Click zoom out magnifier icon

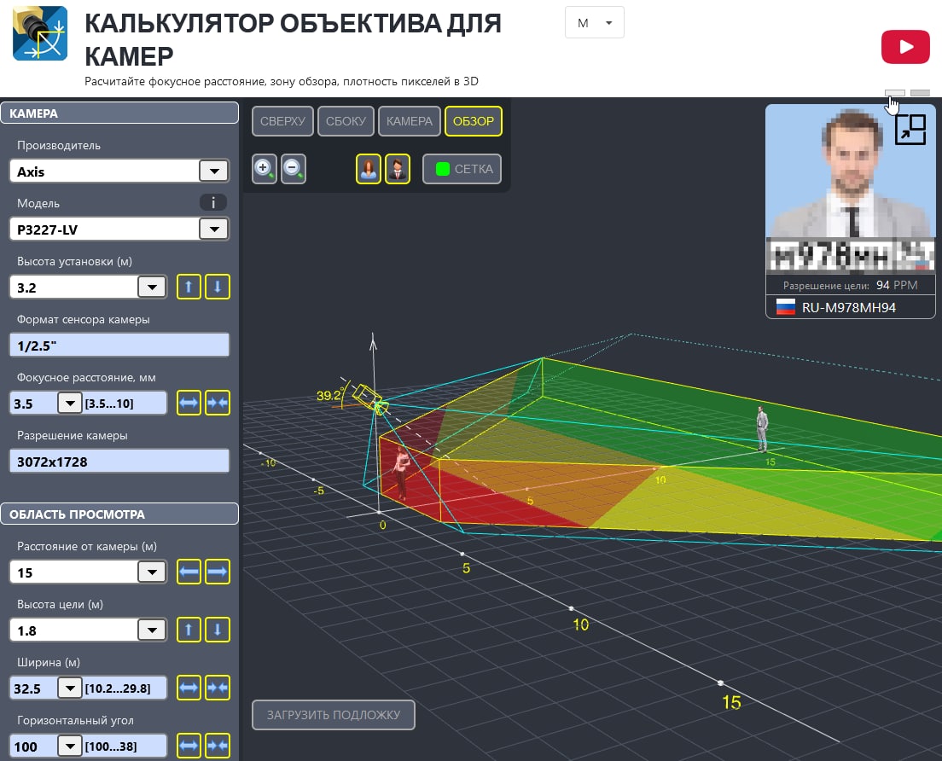tap(294, 169)
